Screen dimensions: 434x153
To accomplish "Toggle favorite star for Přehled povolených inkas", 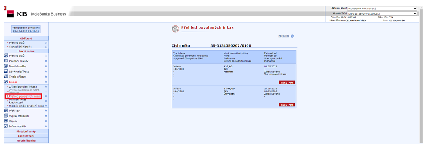I will tap(46, 96).
